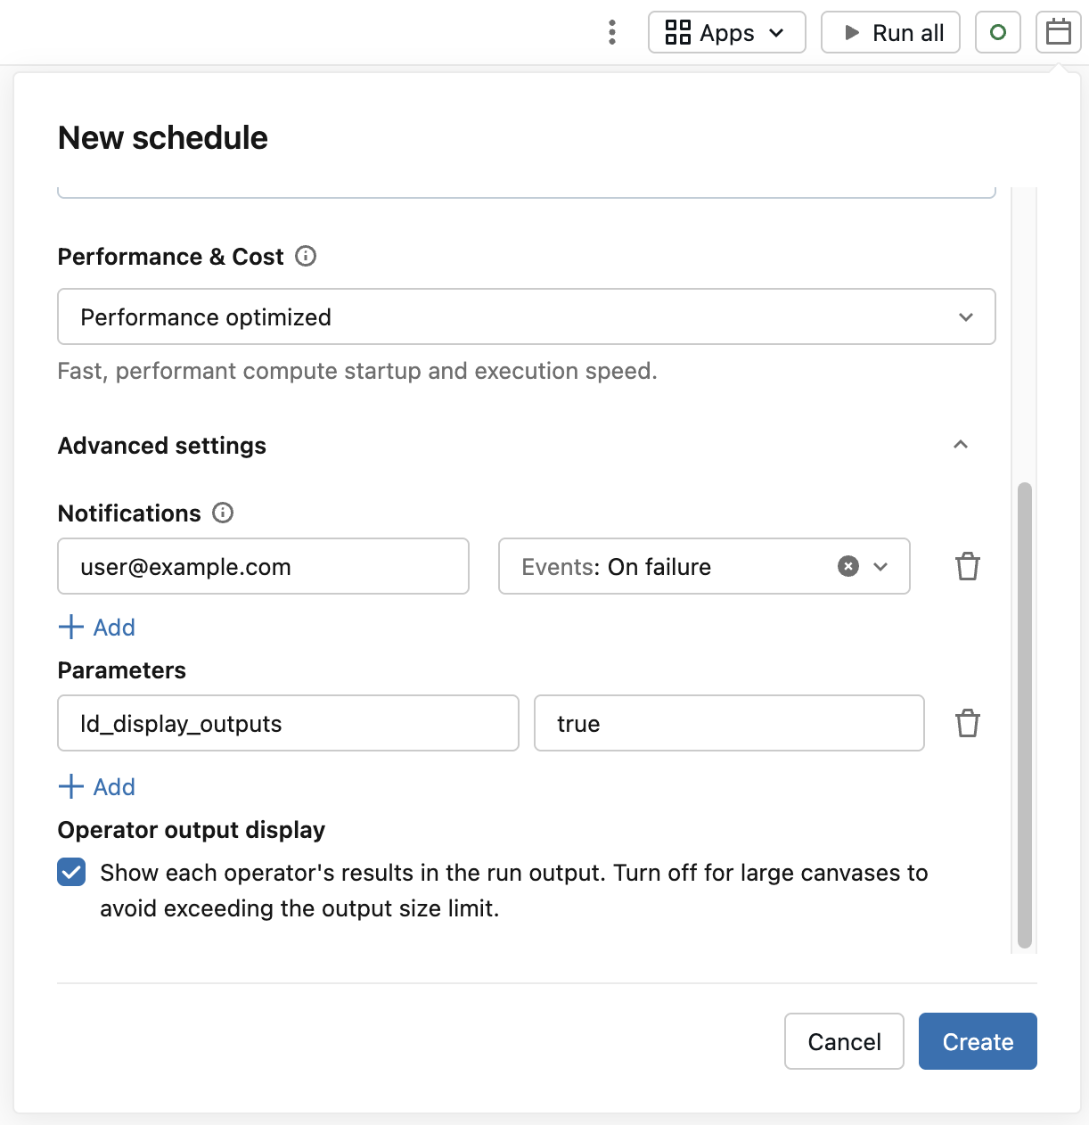
Task: Delete the user@example.com notification row
Action: pyautogui.click(x=968, y=566)
